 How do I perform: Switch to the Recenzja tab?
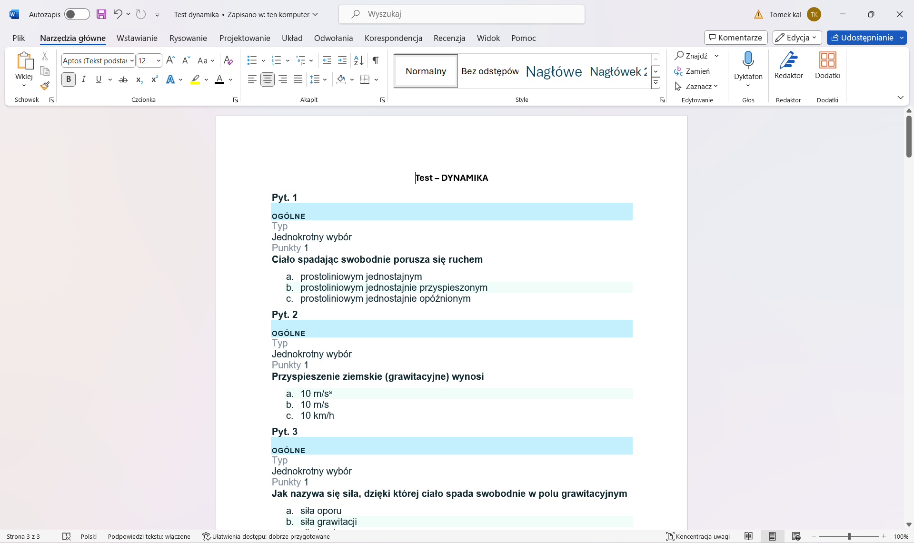[x=449, y=38]
